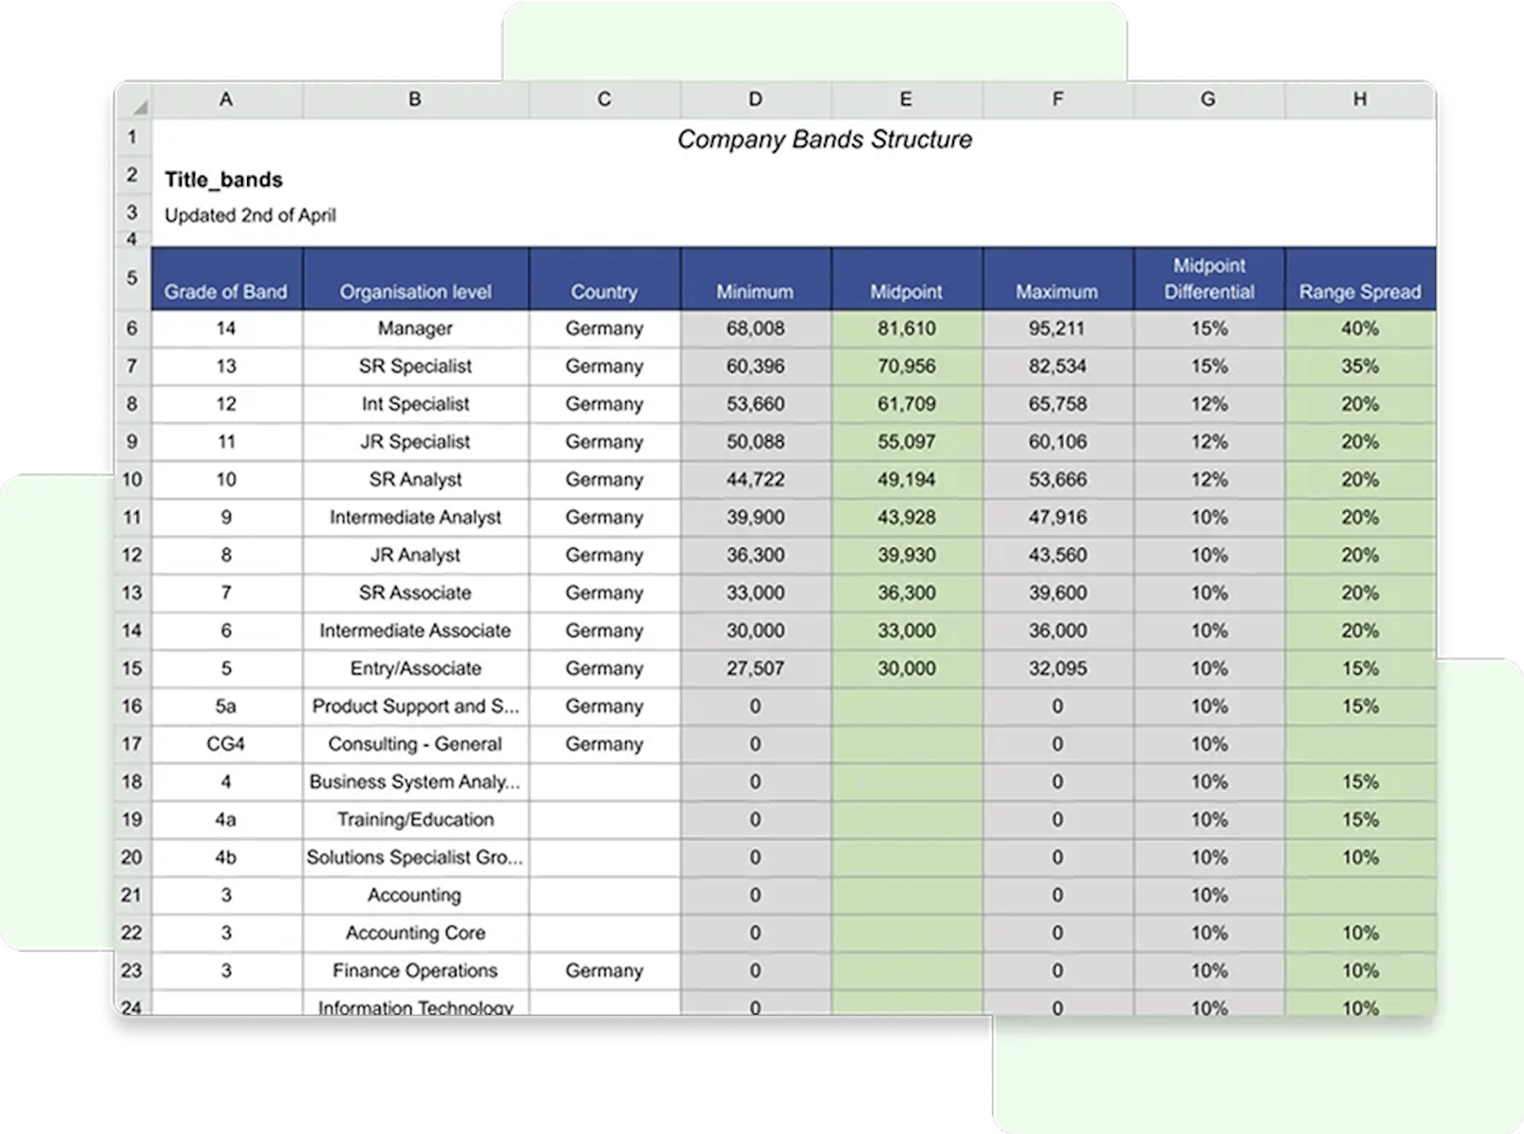Click the Manager organisation level cell
The width and height of the screenshot is (1524, 1134).
click(x=414, y=328)
